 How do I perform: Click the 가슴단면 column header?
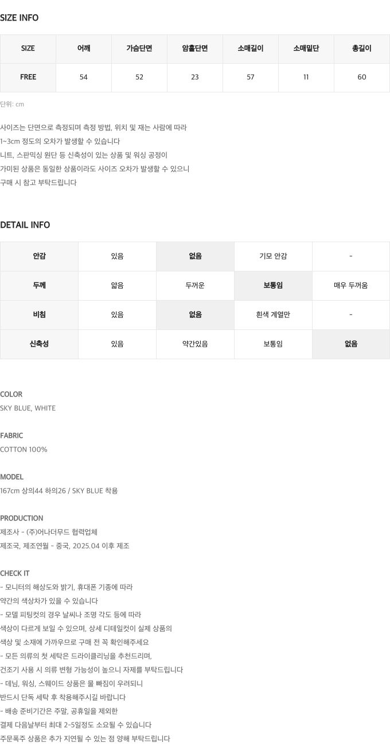click(139, 48)
